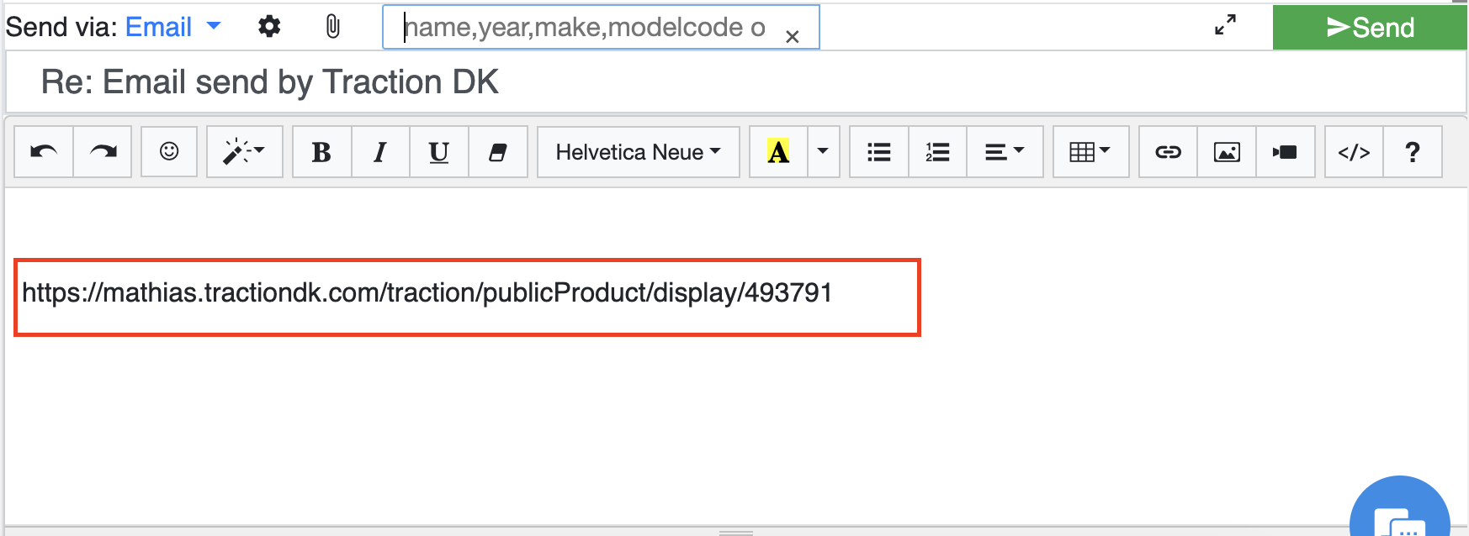1469x536 pixels.
Task: Click the editor resize handle bar
Action: 736,532
